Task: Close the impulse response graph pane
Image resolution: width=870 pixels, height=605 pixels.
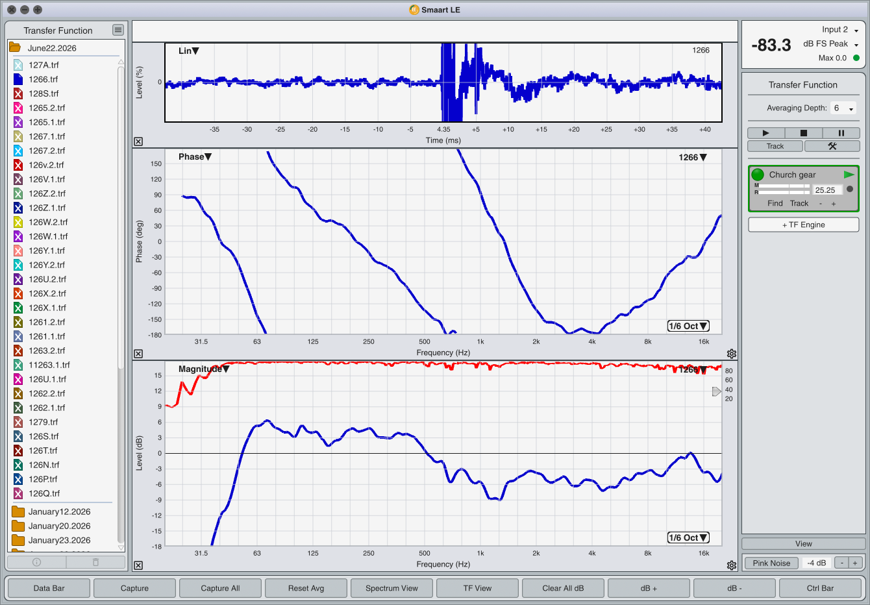Action: point(138,142)
